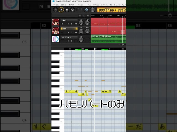Click the 0:30 mark on the timeline ruler
Viewport: 177px width, 132px height.
point(101,16)
